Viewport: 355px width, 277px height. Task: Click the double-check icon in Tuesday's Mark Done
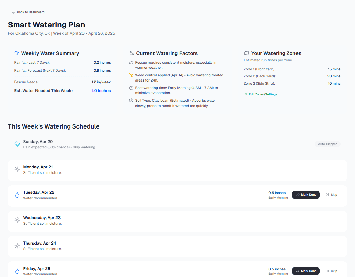[x=298, y=195]
